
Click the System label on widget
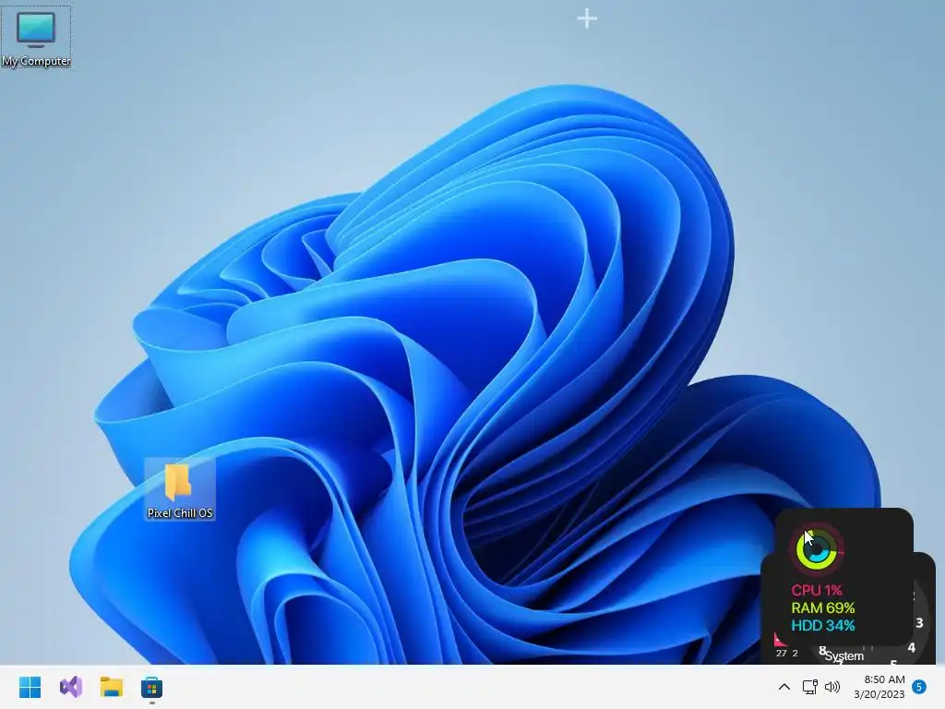[x=844, y=656]
